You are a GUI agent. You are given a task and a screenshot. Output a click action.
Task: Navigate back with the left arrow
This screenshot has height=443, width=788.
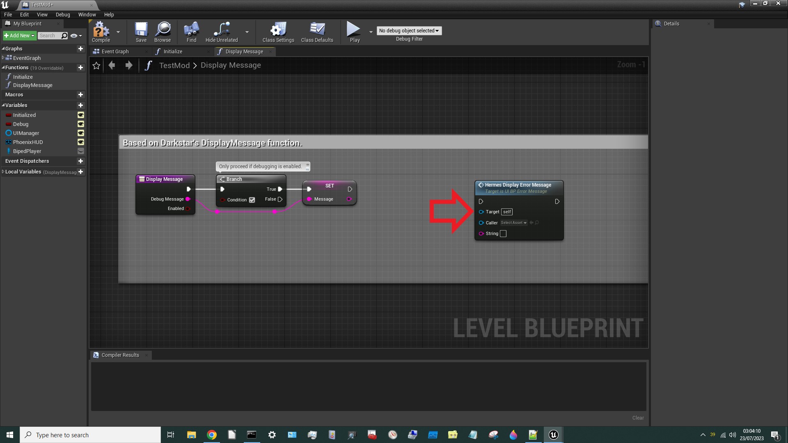pyautogui.click(x=112, y=65)
